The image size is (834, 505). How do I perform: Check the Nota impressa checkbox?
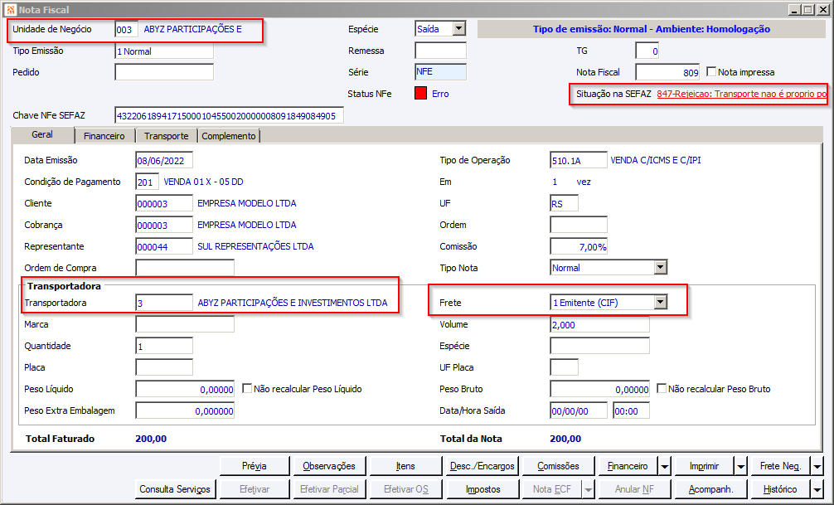tap(711, 71)
